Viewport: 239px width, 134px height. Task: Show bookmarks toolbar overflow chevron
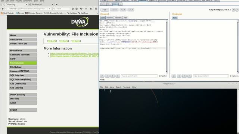click(97, 13)
